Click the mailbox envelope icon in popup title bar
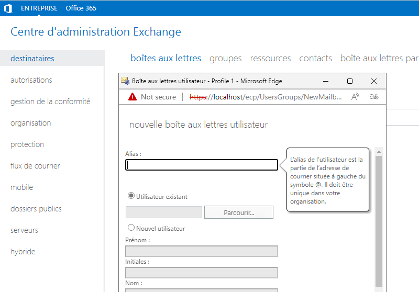419x292 pixels. pyautogui.click(x=125, y=81)
